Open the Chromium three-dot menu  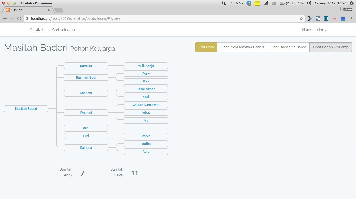pyautogui.click(x=351, y=18)
